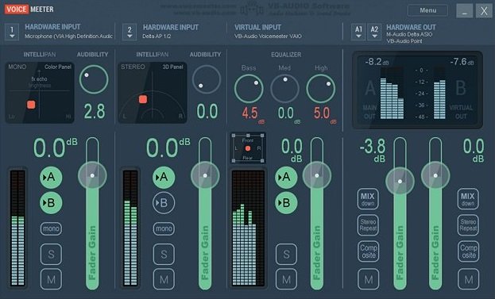Viewport: 495px width, 299px height.
Task: Click Virtual Input fader gain knob
Action: 317,175
